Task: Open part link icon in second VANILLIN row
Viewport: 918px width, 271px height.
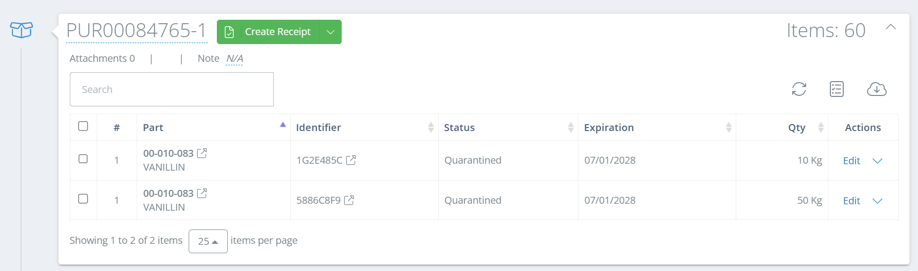Action: [x=202, y=193]
